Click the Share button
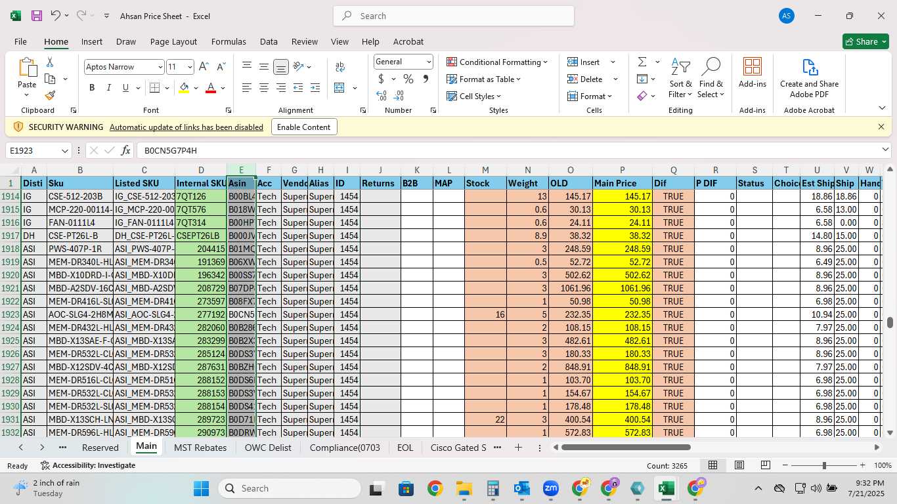897x504 pixels. [x=865, y=41]
